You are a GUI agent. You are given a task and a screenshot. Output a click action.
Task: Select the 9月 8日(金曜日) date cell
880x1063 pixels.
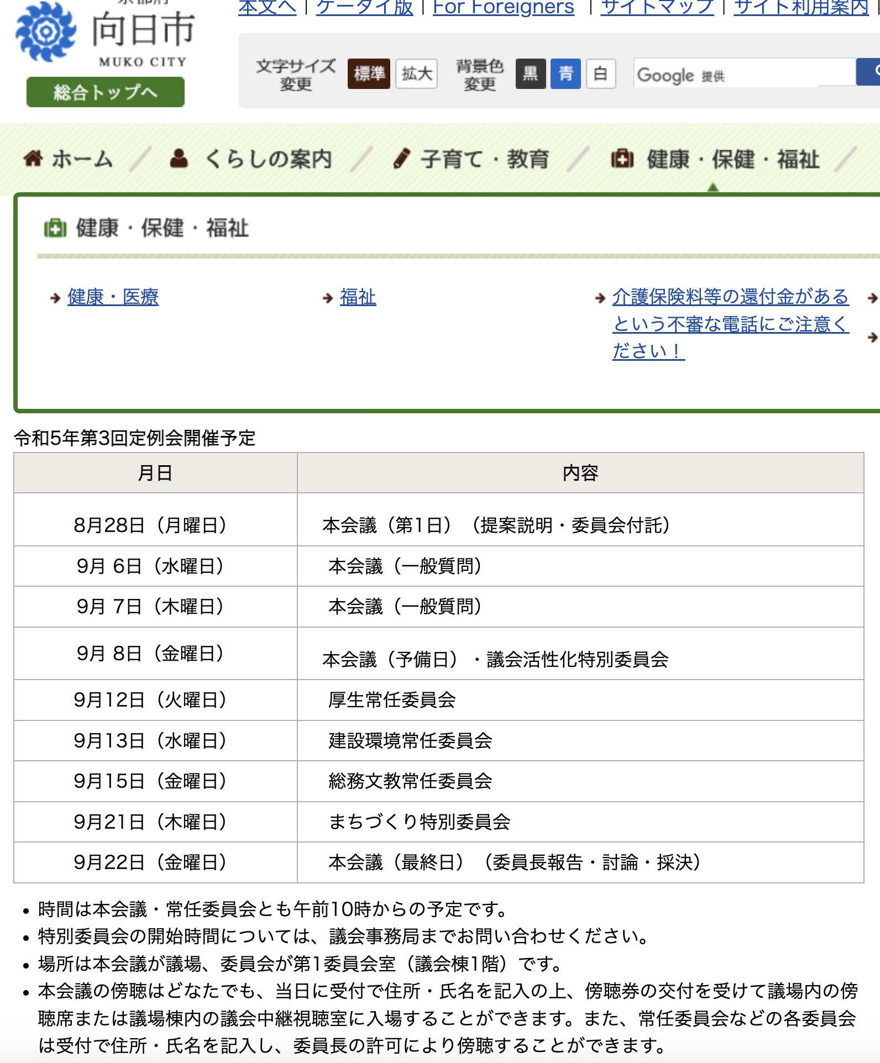pos(155,654)
